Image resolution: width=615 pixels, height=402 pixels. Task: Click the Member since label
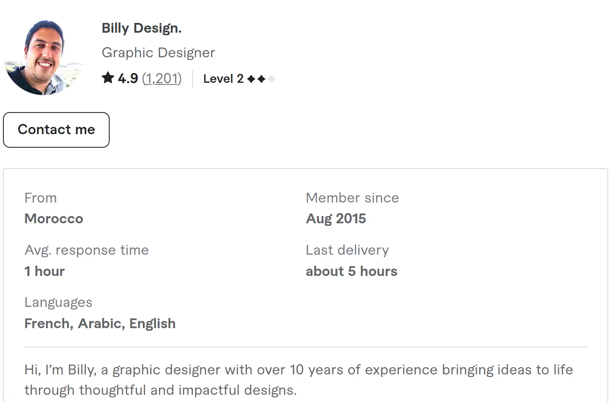click(352, 198)
